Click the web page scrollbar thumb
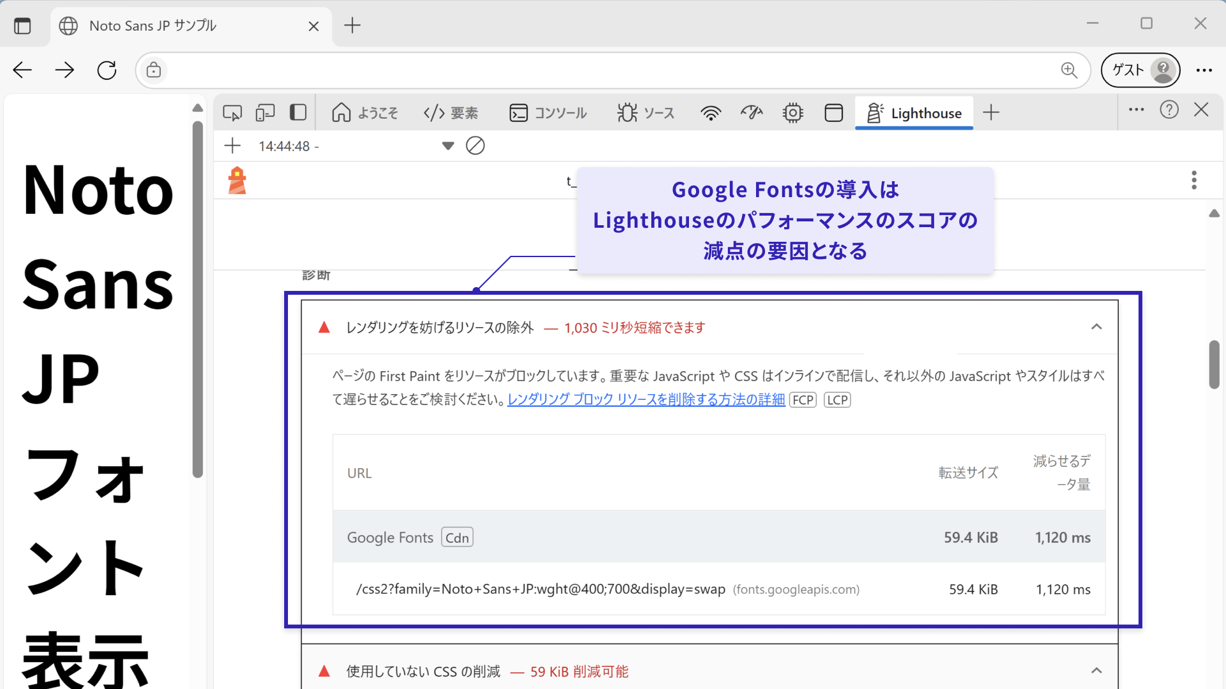 pyautogui.click(x=198, y=300)
